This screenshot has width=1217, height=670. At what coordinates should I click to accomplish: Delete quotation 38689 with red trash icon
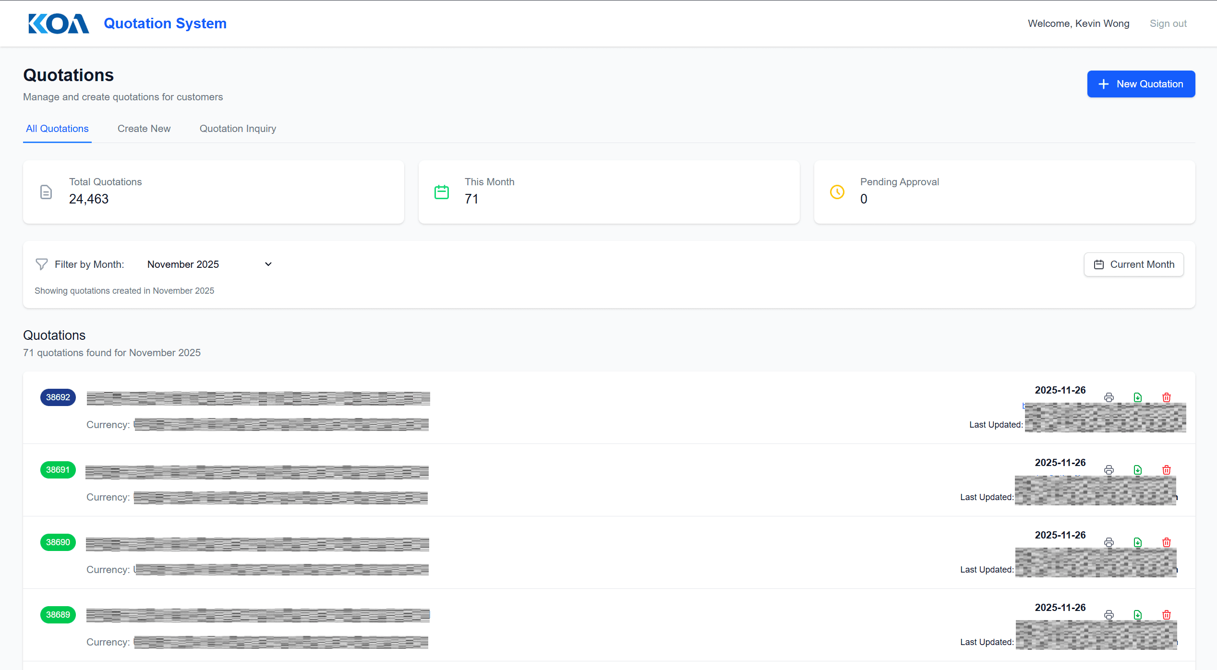(x=1166, y=615)
